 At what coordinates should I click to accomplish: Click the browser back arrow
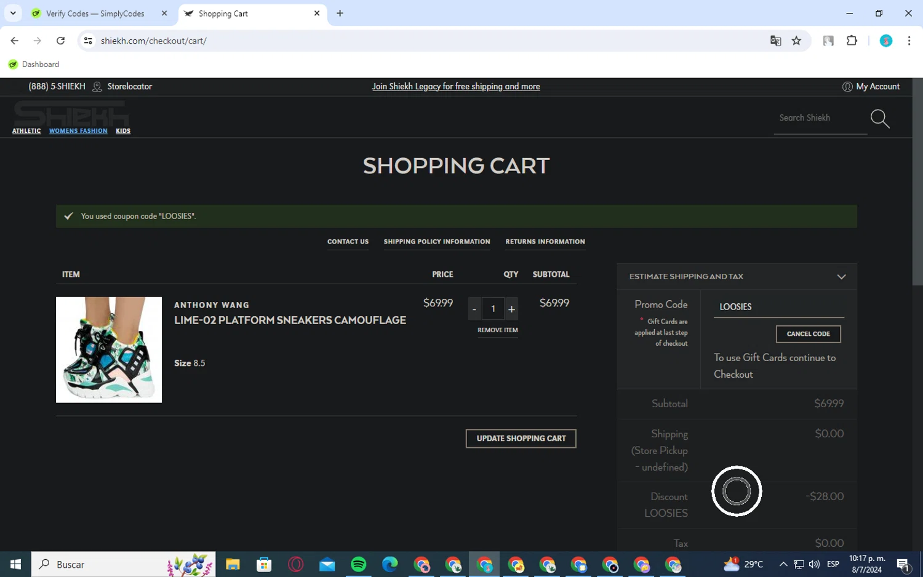point(15,41)
